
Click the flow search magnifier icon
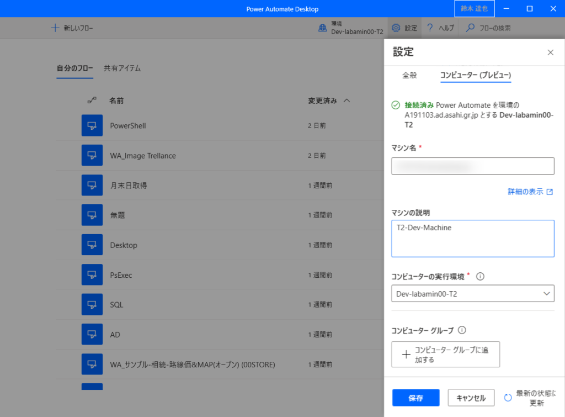470,28
